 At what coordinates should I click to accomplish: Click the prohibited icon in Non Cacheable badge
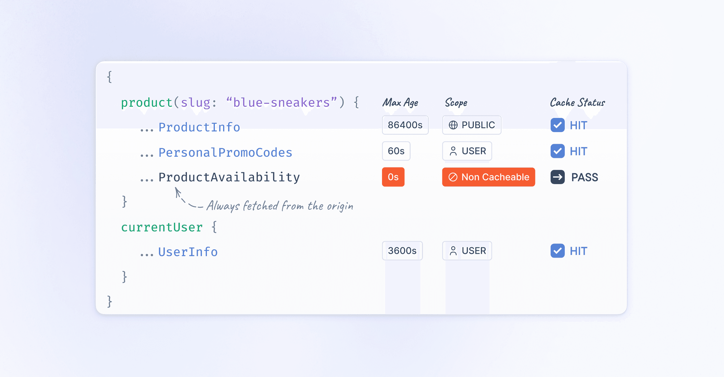click(453, 177)
